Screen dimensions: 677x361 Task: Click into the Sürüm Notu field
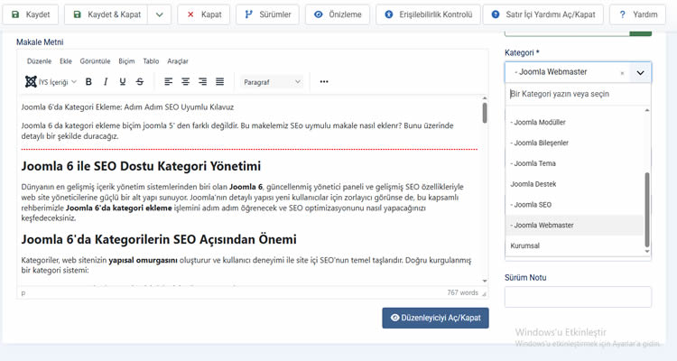click(577, 297)
